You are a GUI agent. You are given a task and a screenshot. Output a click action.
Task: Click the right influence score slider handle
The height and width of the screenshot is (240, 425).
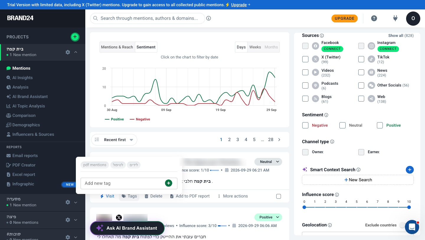(409, 207)
